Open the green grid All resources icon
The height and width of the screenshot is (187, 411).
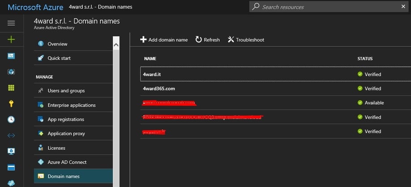(x=11, y=88)
